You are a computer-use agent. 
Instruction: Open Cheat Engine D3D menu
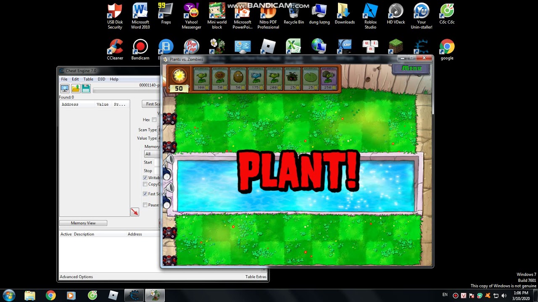coord(102,79)
